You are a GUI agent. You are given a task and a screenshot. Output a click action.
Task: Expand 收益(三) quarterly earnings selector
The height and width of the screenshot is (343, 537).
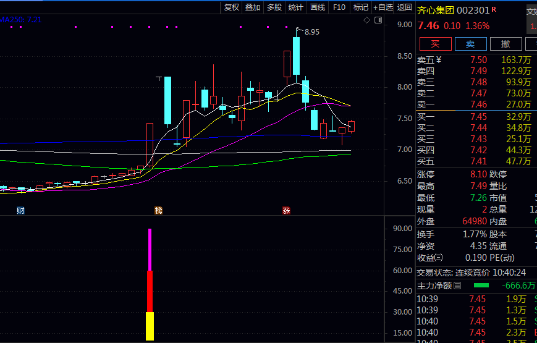(439, 258)
